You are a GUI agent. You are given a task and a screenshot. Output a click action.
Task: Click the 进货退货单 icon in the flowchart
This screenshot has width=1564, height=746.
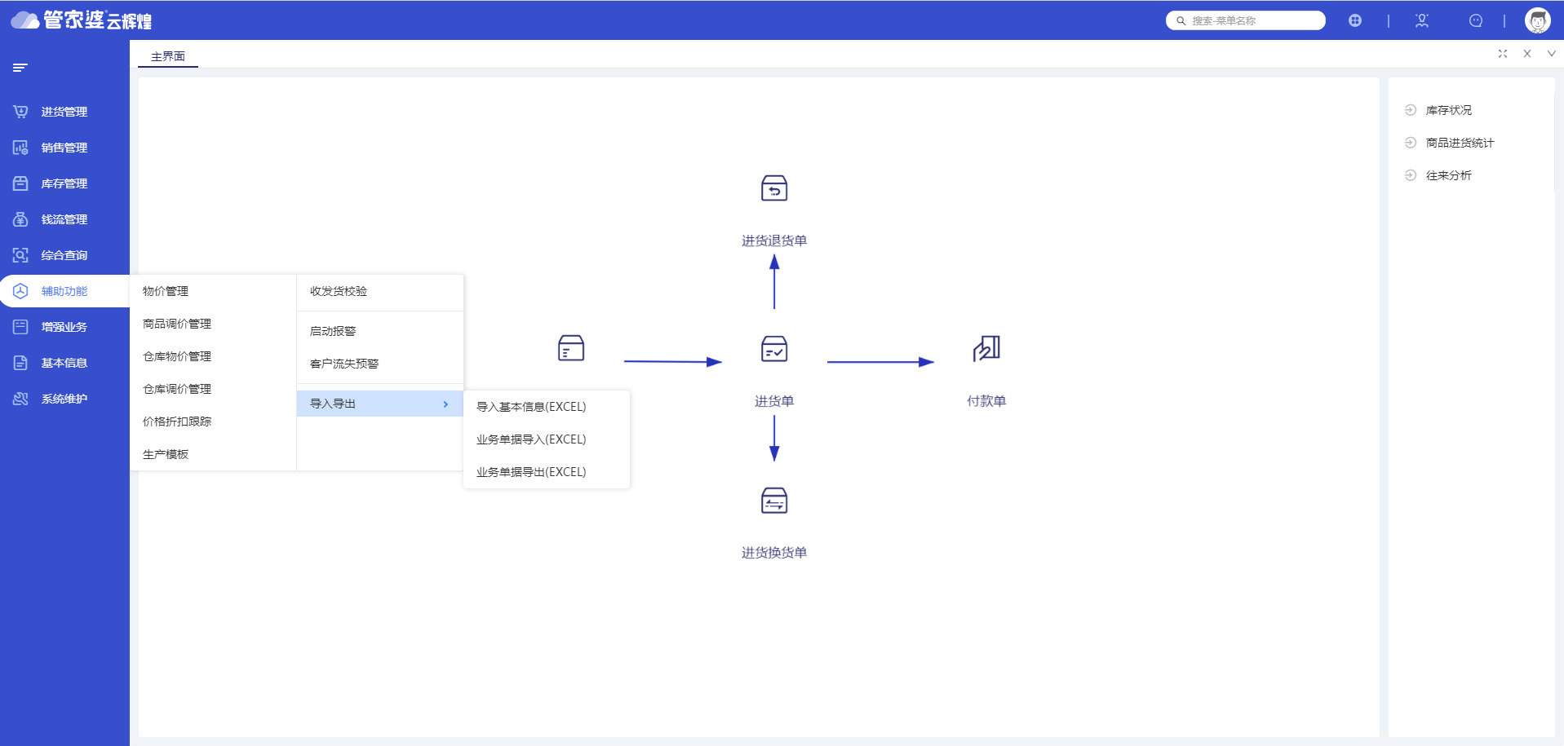773,188
